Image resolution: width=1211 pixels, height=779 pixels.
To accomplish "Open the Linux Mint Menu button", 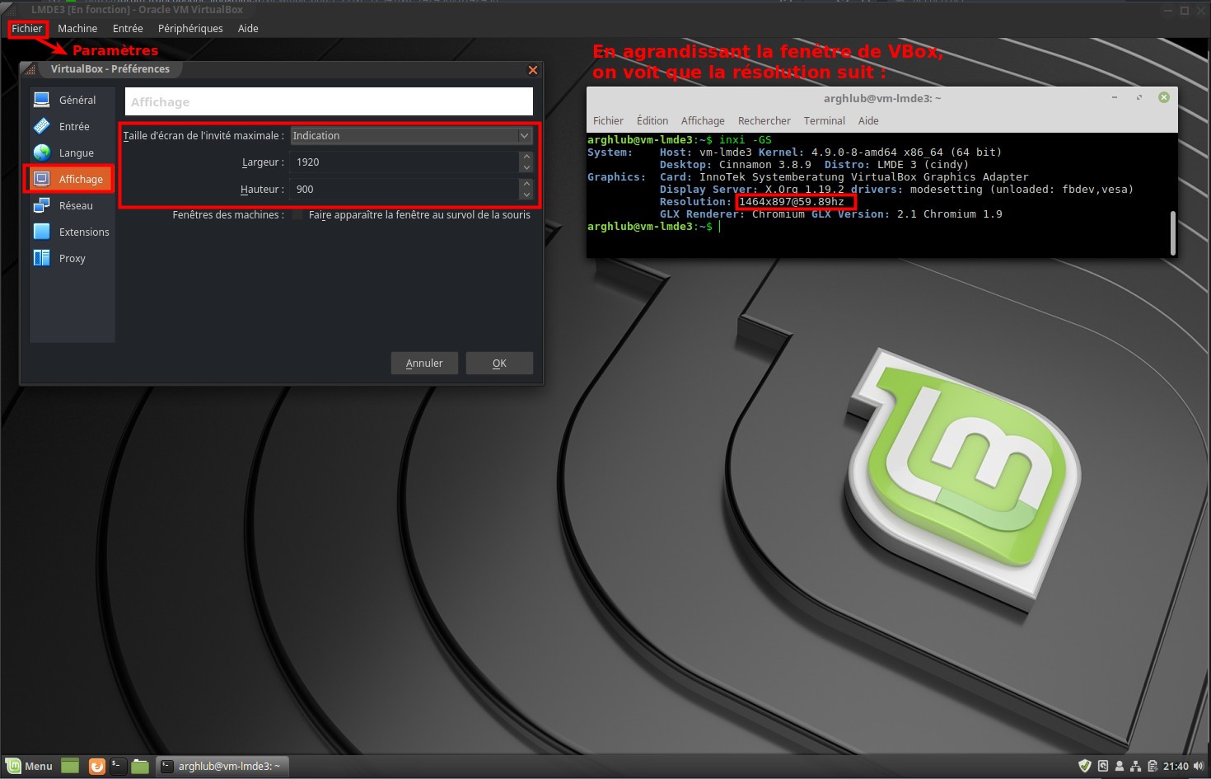I will coord(29,766).
